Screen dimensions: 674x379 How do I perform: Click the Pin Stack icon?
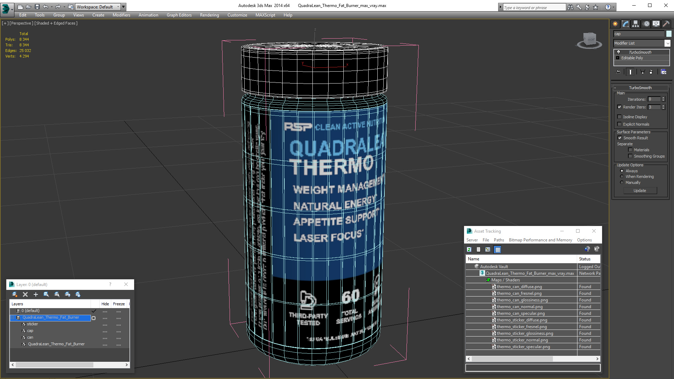point(618,72)
